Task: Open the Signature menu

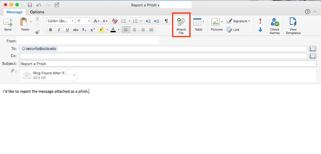Action: 238,21
